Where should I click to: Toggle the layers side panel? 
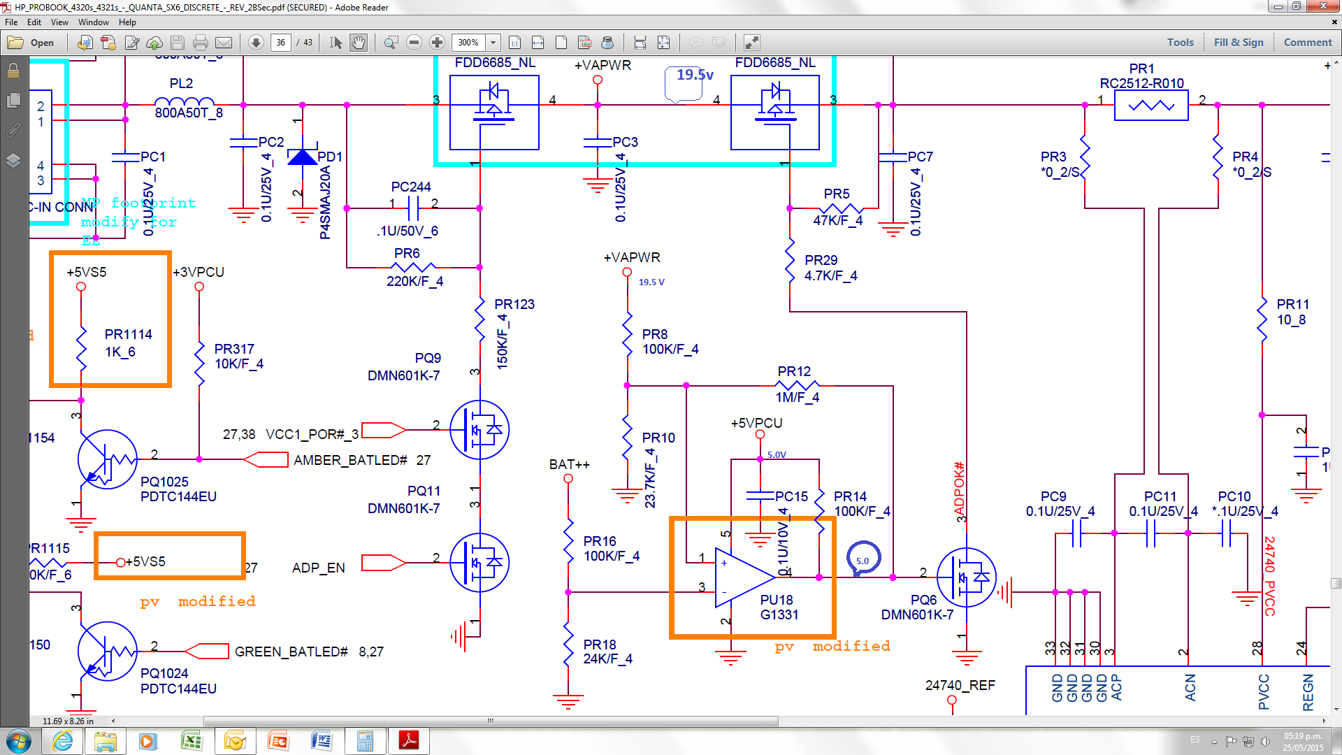pyautogui.click(x=13, y=161)
